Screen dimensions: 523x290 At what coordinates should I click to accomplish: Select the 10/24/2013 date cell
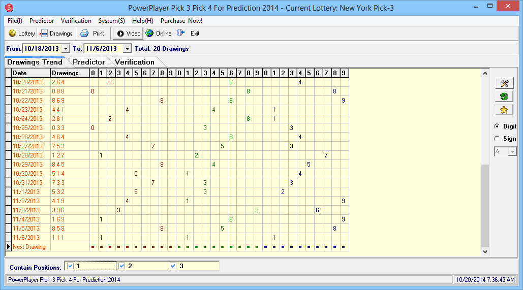pos(31,119)
